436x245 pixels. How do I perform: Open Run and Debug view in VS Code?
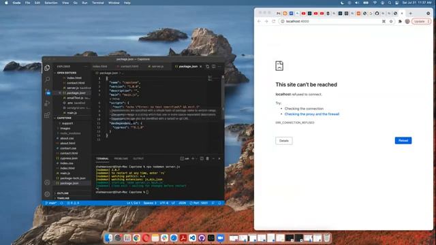(x=47, y=103)
